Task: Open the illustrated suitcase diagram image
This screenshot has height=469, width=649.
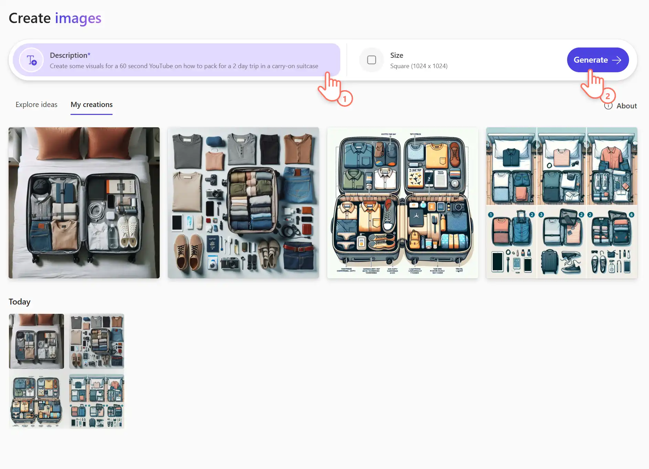Action: tap(403, 203)
